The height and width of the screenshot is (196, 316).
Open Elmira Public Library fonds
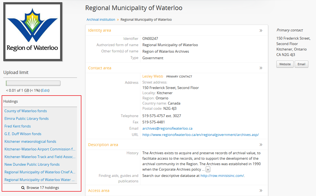tap(26, 119)
